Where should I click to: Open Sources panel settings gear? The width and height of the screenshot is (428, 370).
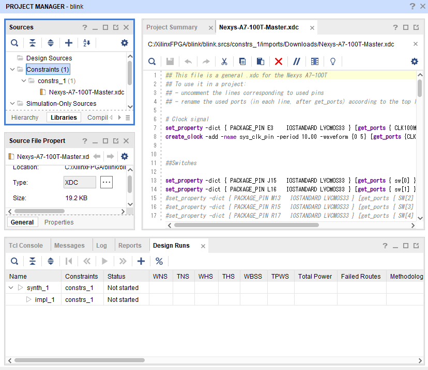click(x=125, y=43)
